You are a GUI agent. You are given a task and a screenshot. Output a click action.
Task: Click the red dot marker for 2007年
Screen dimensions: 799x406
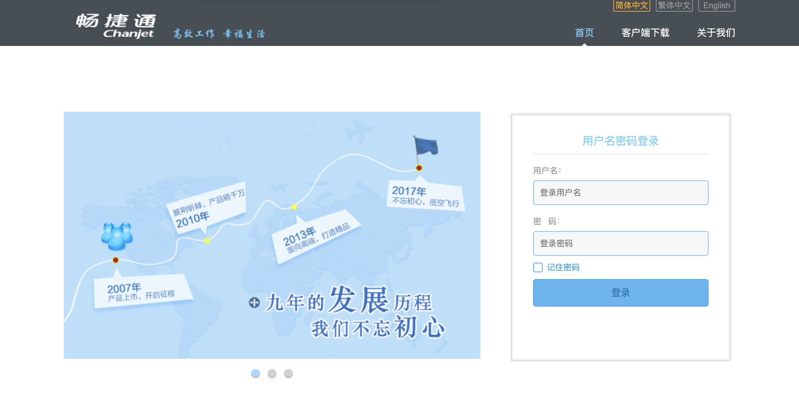[116, 260]
